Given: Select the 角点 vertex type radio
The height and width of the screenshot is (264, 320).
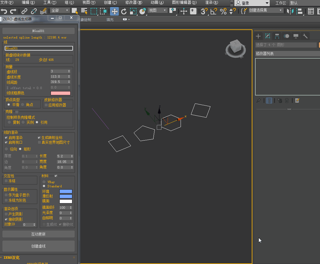Looking at the screenshot, I should click(x=23, y=105).
